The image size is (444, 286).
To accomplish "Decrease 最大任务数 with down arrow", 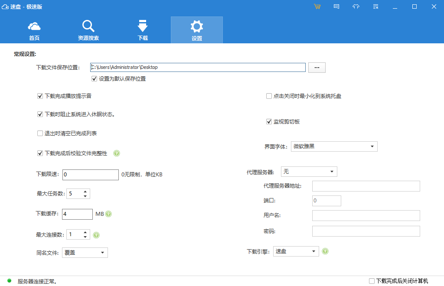I will click(85, 196).
